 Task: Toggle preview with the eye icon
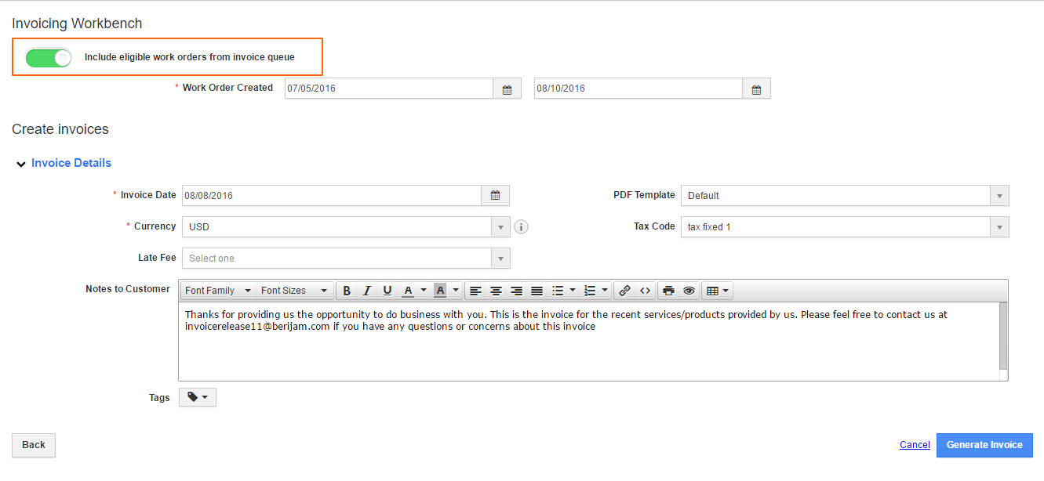coord(689,291)
